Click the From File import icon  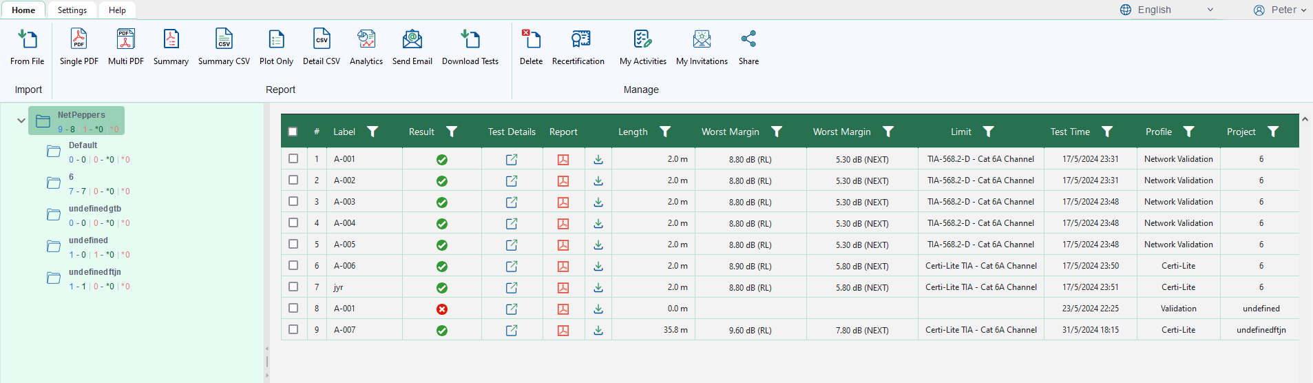(28, 40)
